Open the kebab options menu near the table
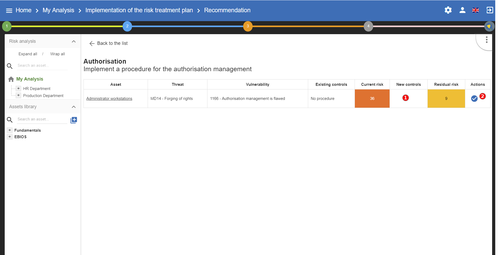Screen dimensions: 501x255 pos(486,39)
